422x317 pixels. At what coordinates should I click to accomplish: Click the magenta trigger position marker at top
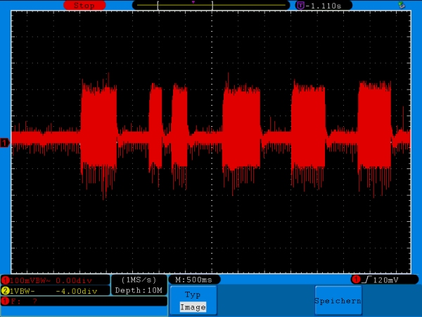193,2
